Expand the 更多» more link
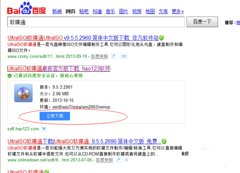 [x=178, y=12]
